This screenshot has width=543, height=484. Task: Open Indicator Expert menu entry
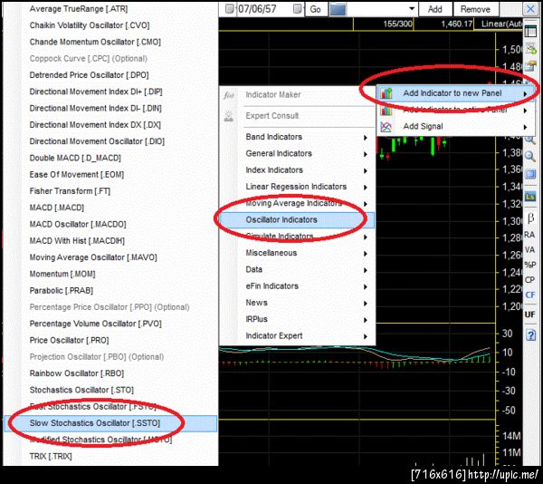(297, 336)
